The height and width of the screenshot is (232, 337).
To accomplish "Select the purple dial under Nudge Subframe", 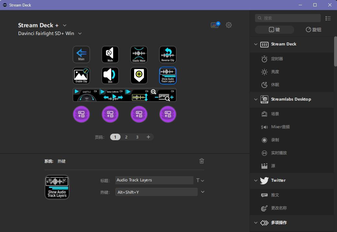I will 110,114.
